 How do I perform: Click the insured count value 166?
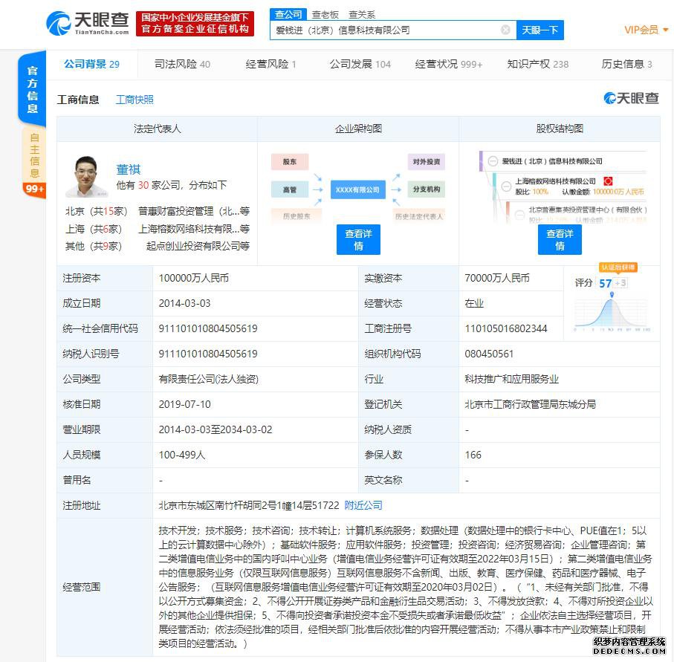click(x=473, y=455)
